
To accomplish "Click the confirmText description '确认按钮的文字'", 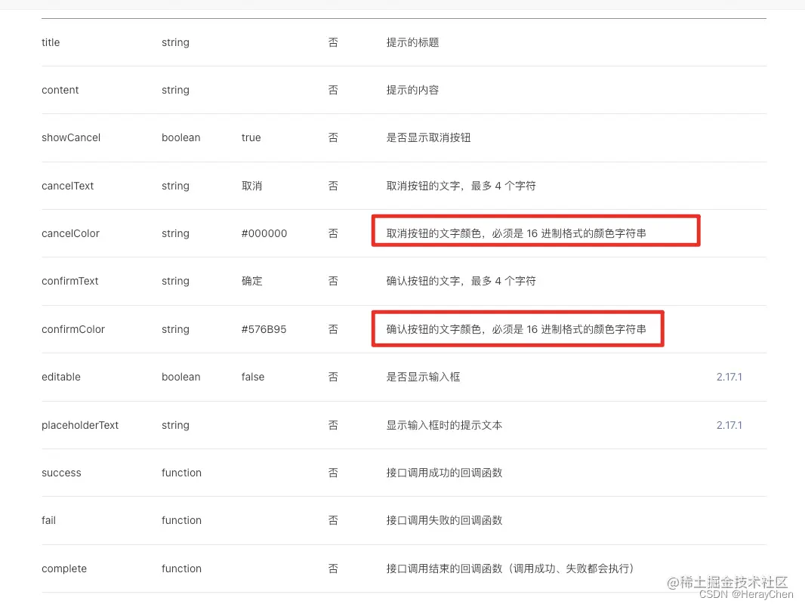I will 423,281.
